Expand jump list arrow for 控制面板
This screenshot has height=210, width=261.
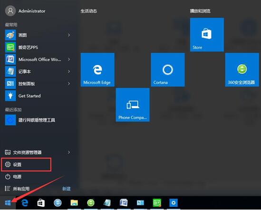pos(69,83)
